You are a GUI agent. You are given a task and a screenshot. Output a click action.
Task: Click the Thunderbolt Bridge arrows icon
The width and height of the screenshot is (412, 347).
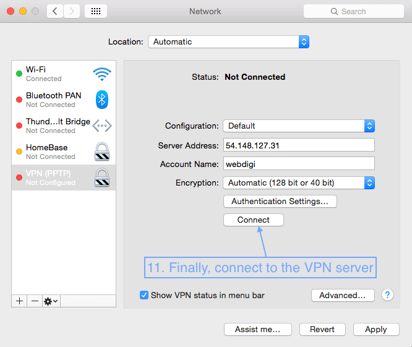102,126
